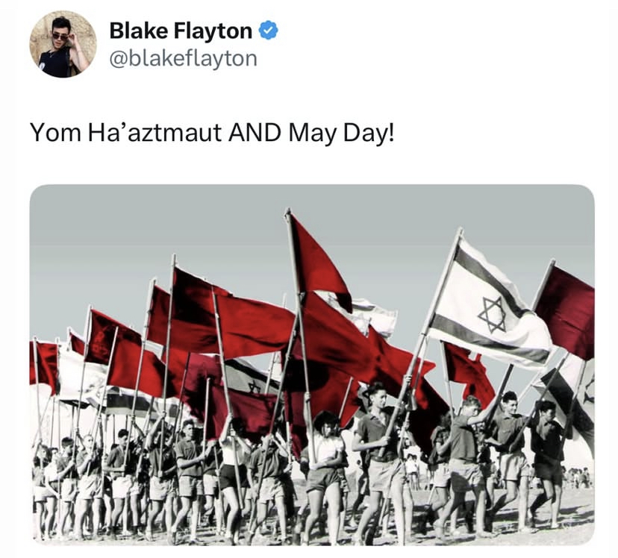Click the words Yom Ha'aztmaut in the tweet
618x558 pixels.
tap(125, 132)
